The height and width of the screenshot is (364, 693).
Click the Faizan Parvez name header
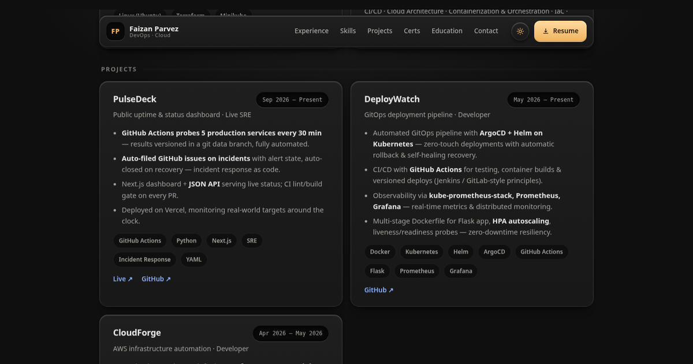click(x=154, y=28)
